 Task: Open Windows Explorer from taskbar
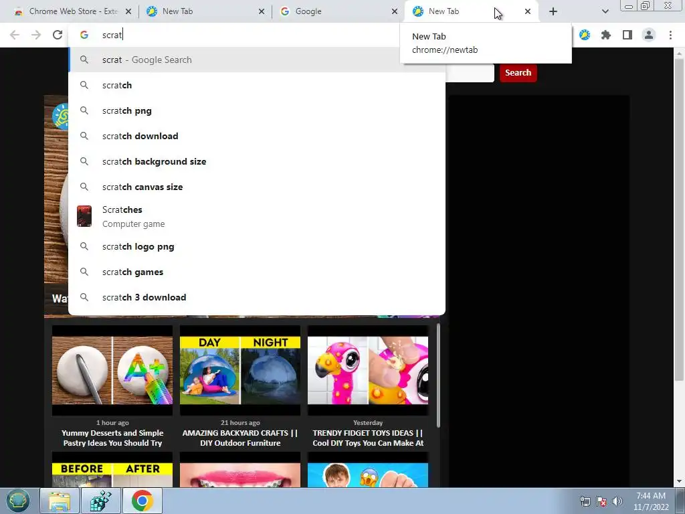tap(60, 501)
